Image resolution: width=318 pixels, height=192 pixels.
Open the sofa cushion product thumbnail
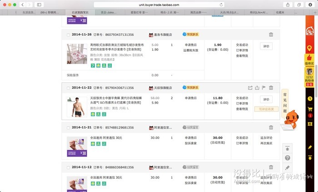coord(77,54)
